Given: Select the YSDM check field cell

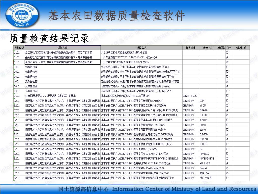Looking at the screenshot, I should coord(208,105).
